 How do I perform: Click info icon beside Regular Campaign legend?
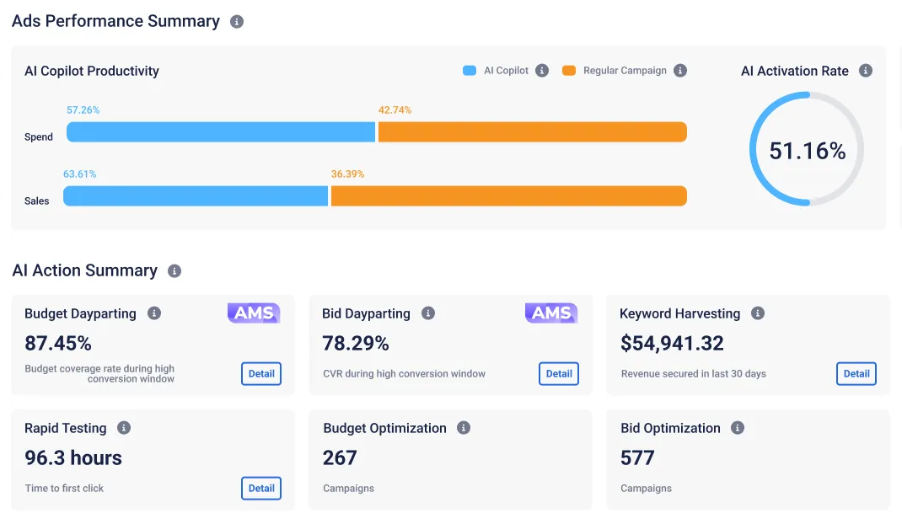coord(680,71)
